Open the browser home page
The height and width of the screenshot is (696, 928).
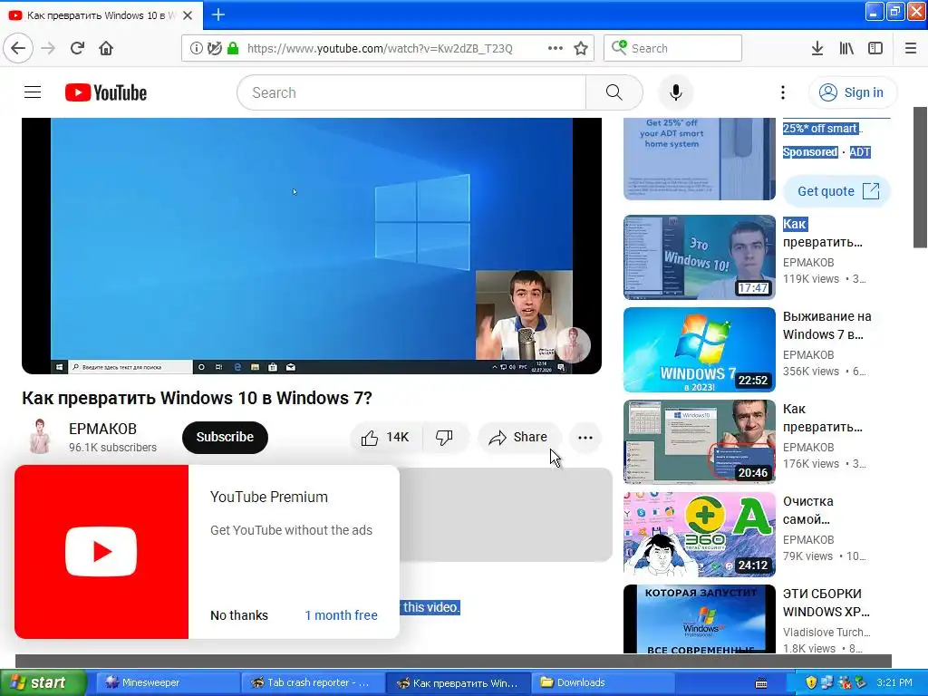106,48
